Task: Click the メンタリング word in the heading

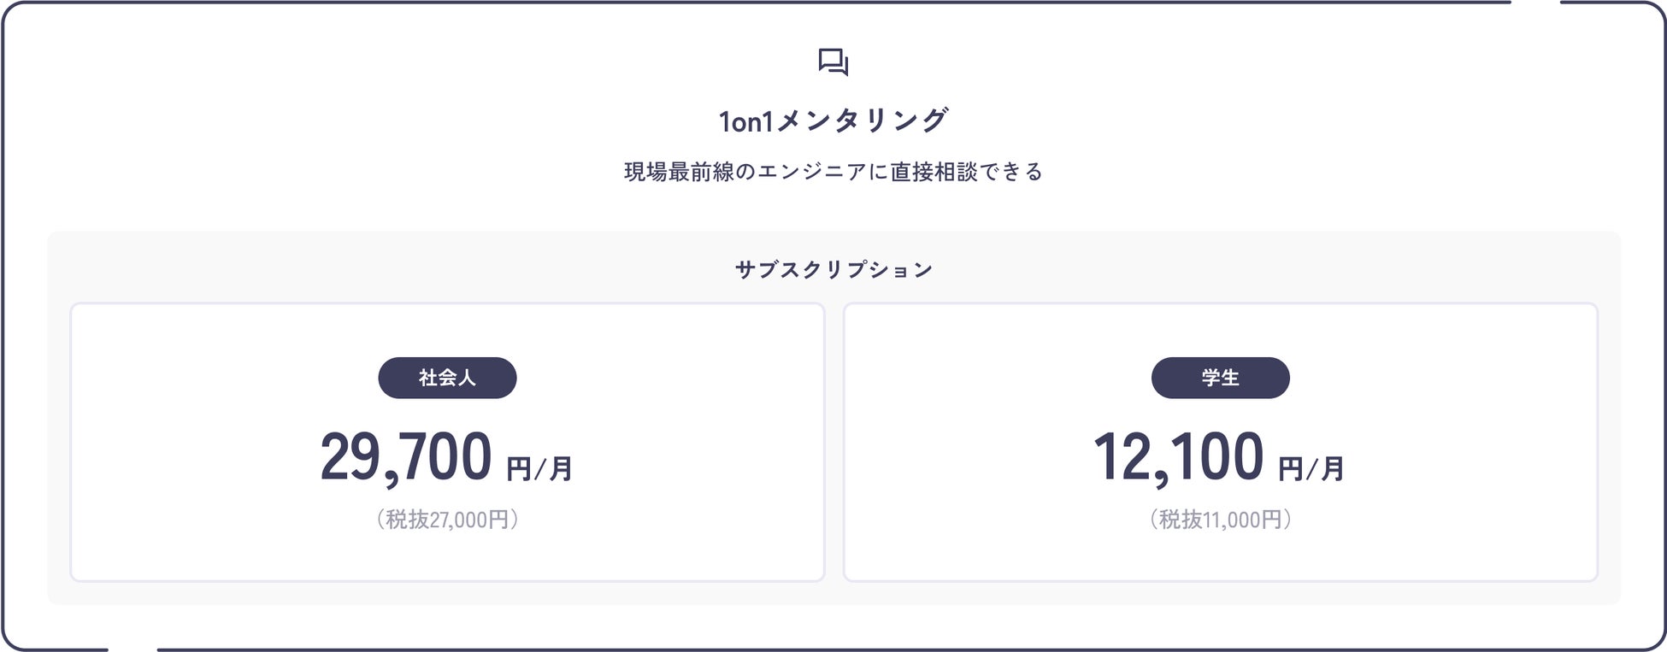Action: 862,120
